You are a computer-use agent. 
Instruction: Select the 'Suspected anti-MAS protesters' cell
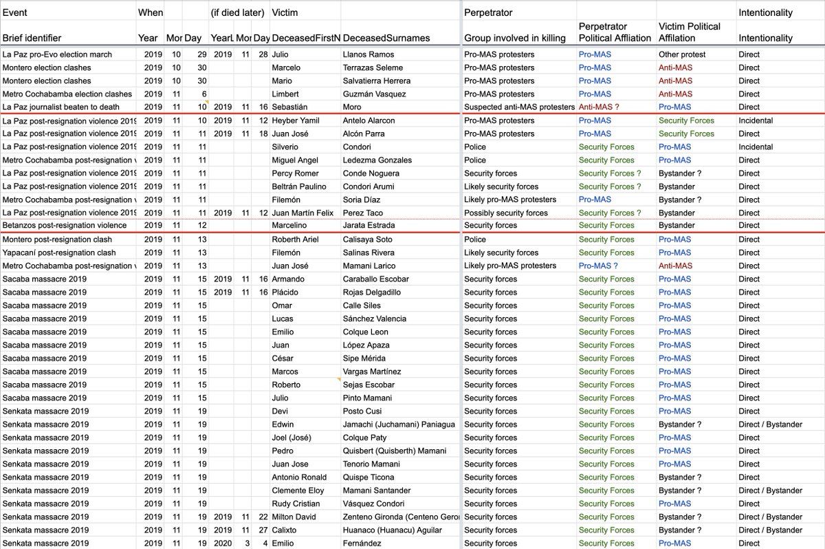(519, 107)
